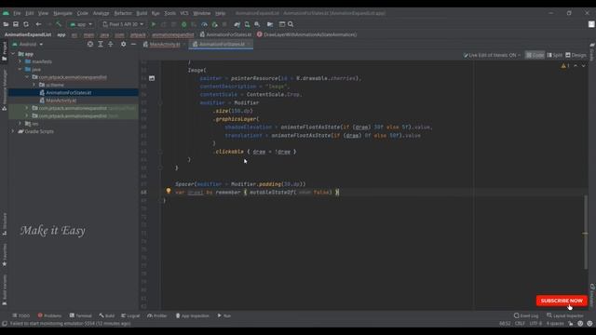Viewport: 596px width, 335px height.
Task: Click the Back navigation arrow
Action: (38, 24)
